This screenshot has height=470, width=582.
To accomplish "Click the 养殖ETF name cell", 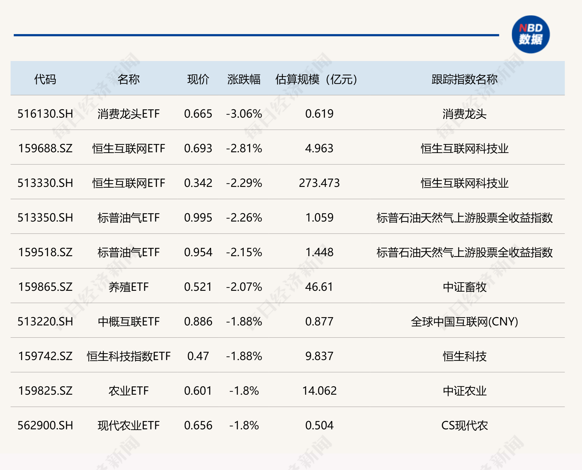I will click(x=128, y=287).
